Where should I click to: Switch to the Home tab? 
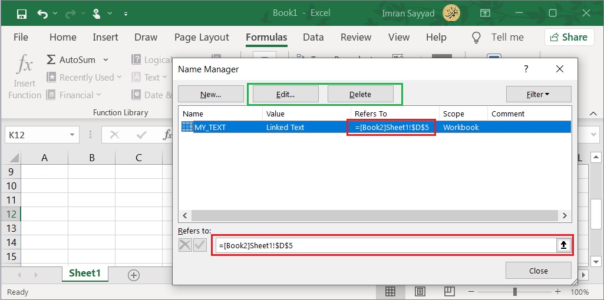[x=63, y=37]
